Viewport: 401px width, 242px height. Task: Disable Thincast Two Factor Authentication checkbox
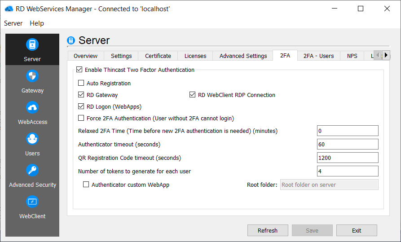tap(79, 70)
